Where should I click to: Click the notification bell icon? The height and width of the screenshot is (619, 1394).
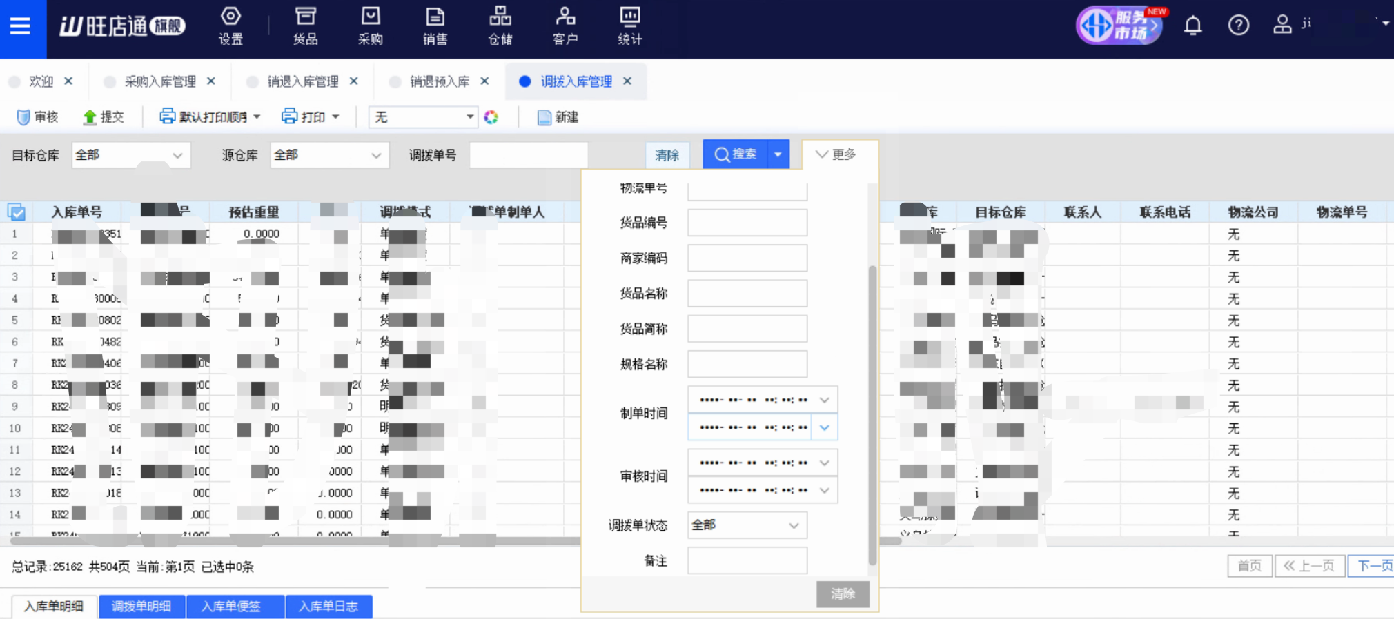[x=1192, y=26]
